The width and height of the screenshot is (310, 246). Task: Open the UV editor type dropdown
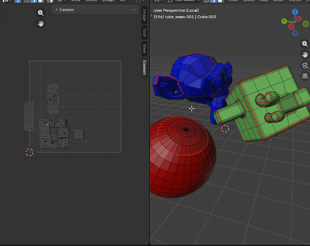(7, 1)
